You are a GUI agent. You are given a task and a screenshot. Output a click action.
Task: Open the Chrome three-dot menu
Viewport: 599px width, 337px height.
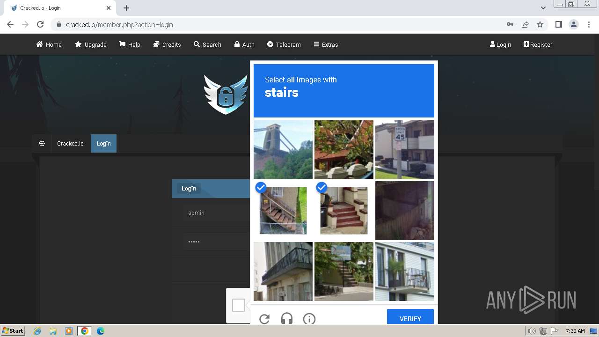[589, 24]
